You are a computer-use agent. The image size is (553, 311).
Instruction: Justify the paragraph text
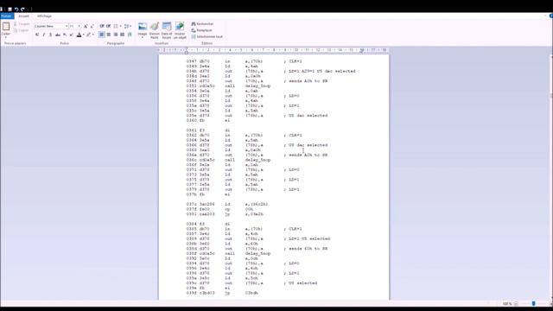tap(122, 35)
